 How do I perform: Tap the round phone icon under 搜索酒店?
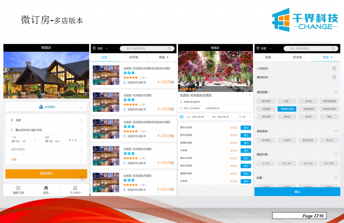click(82, 178)
